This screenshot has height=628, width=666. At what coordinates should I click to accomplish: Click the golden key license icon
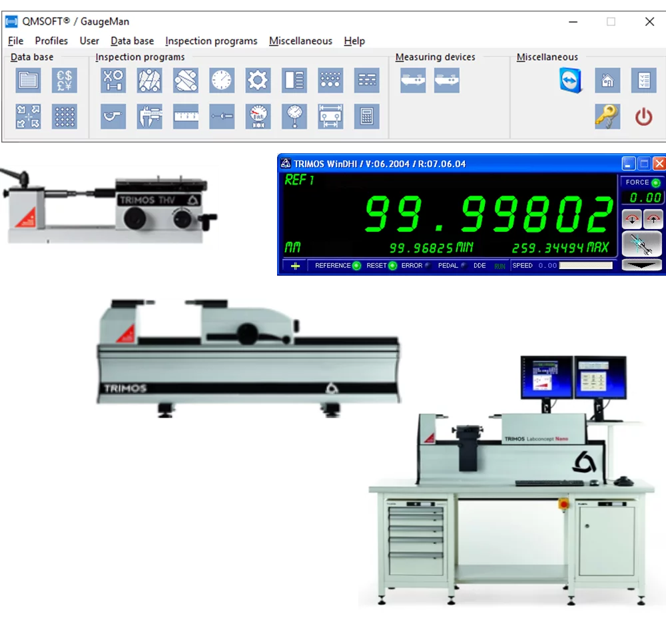pyautogui.click(x=607, y=116)
